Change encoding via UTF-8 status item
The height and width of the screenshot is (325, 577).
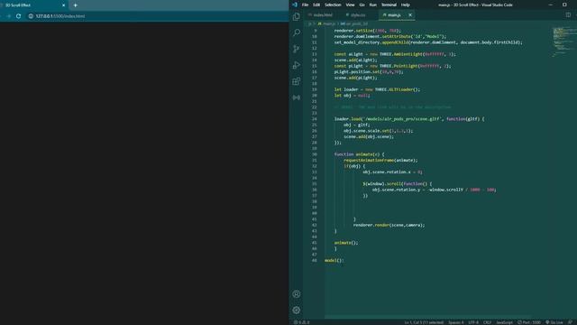(x=473, y=322)
